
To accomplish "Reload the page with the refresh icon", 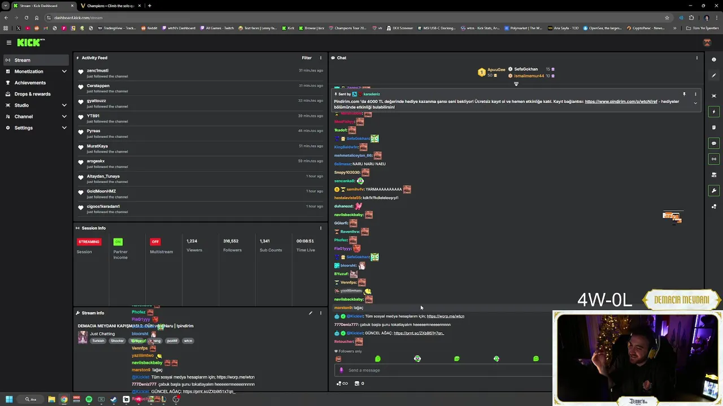I will click(26, 17).
